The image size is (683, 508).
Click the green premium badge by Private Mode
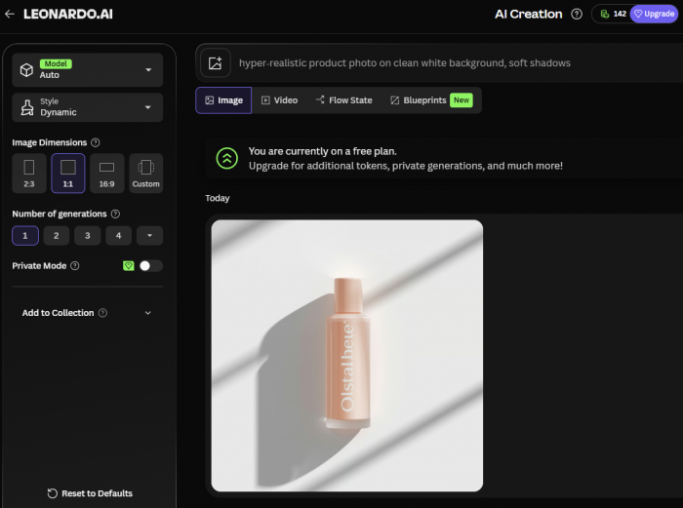tap(128, 265)
